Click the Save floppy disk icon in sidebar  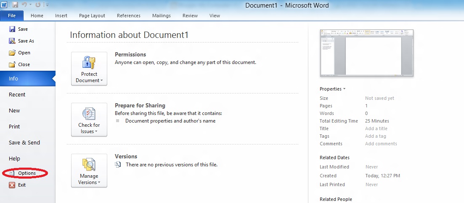coord(12,29)
